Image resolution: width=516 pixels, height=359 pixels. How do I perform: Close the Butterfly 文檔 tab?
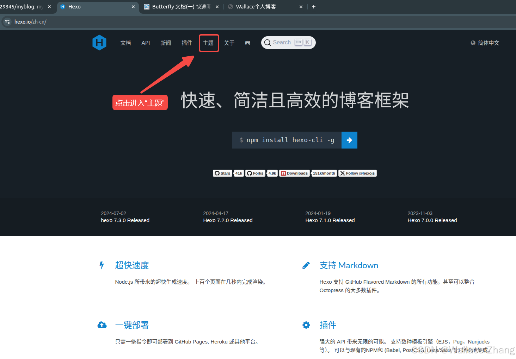pyautogui.click(x=217, y=7)
